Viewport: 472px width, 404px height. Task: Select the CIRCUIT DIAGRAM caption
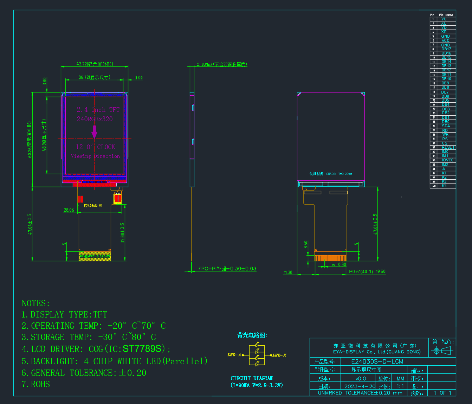click(252, 378)
